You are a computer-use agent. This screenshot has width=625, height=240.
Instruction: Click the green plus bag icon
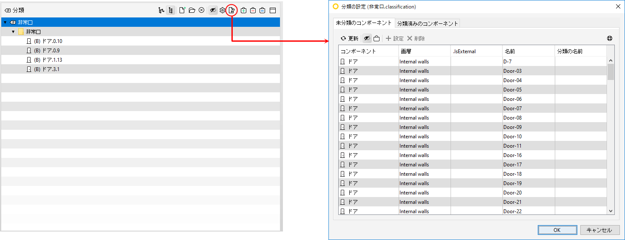pos(243,10)
